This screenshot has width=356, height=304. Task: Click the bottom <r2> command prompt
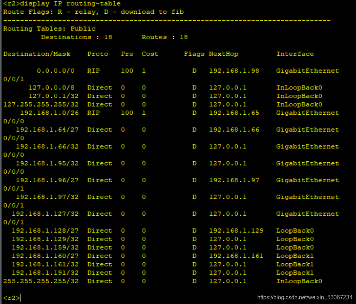(x=12, y=298)
